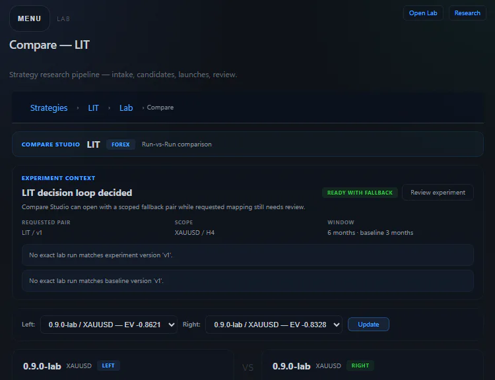495x380 pixels.
Task: Click the Compare breadcrumb text
Action: coord(160,108)
